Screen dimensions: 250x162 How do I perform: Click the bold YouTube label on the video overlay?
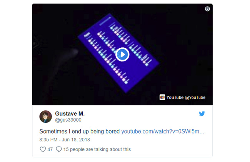(175, 97)
